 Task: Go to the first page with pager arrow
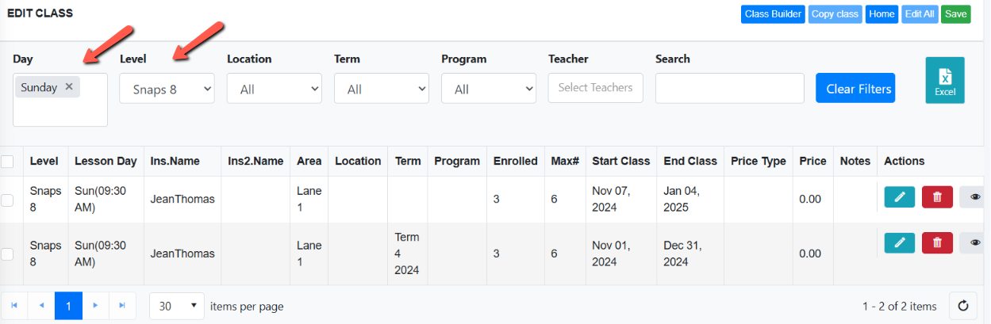click(14, 306)
